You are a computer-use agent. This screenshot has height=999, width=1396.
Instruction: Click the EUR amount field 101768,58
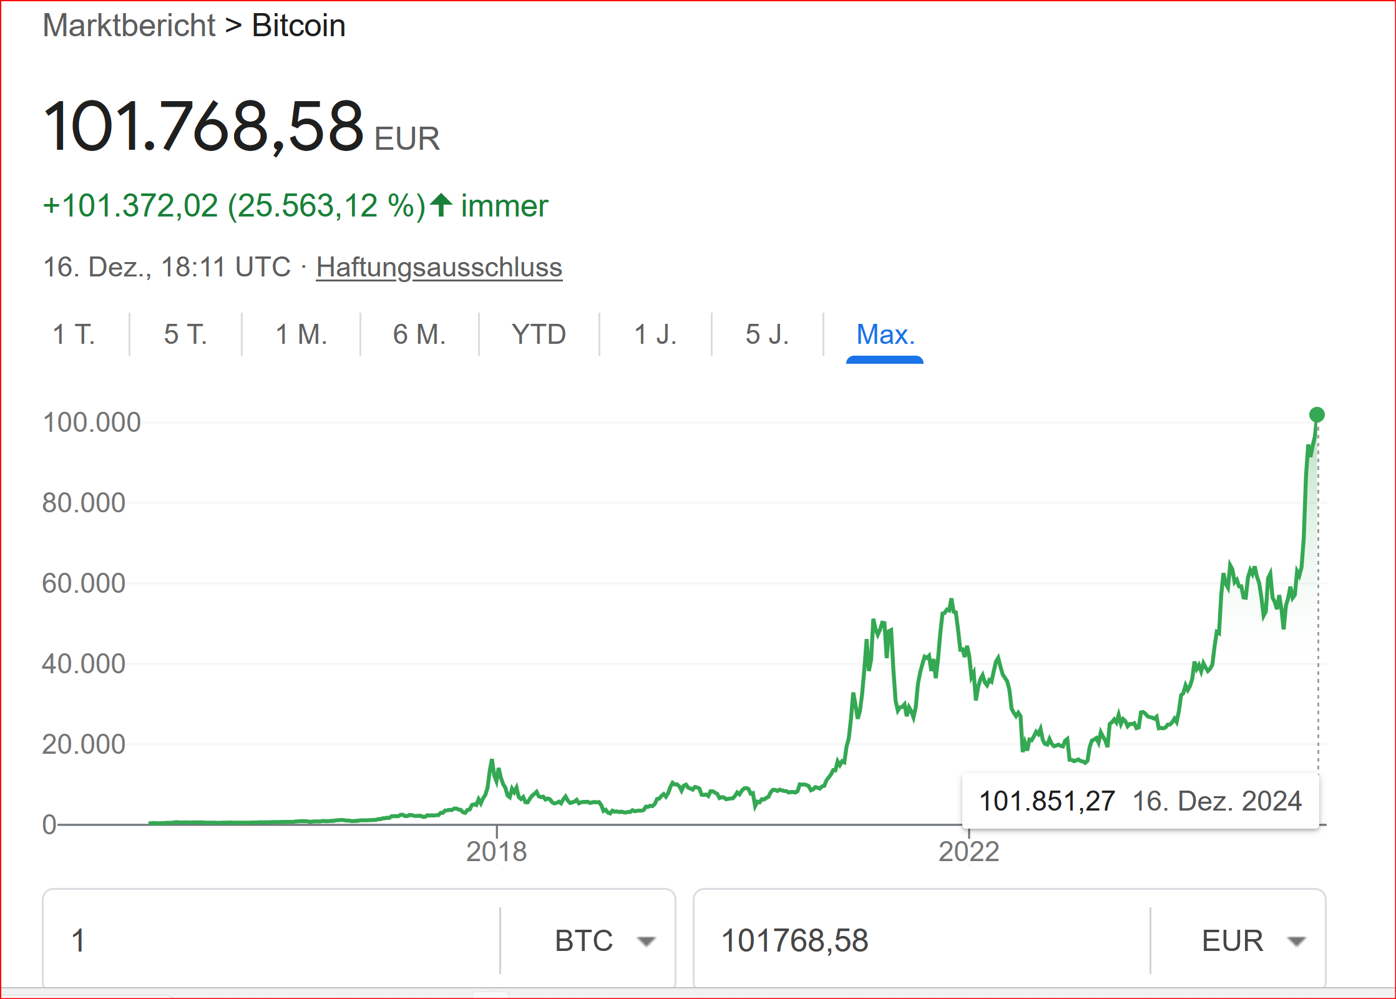pos(917,941)
